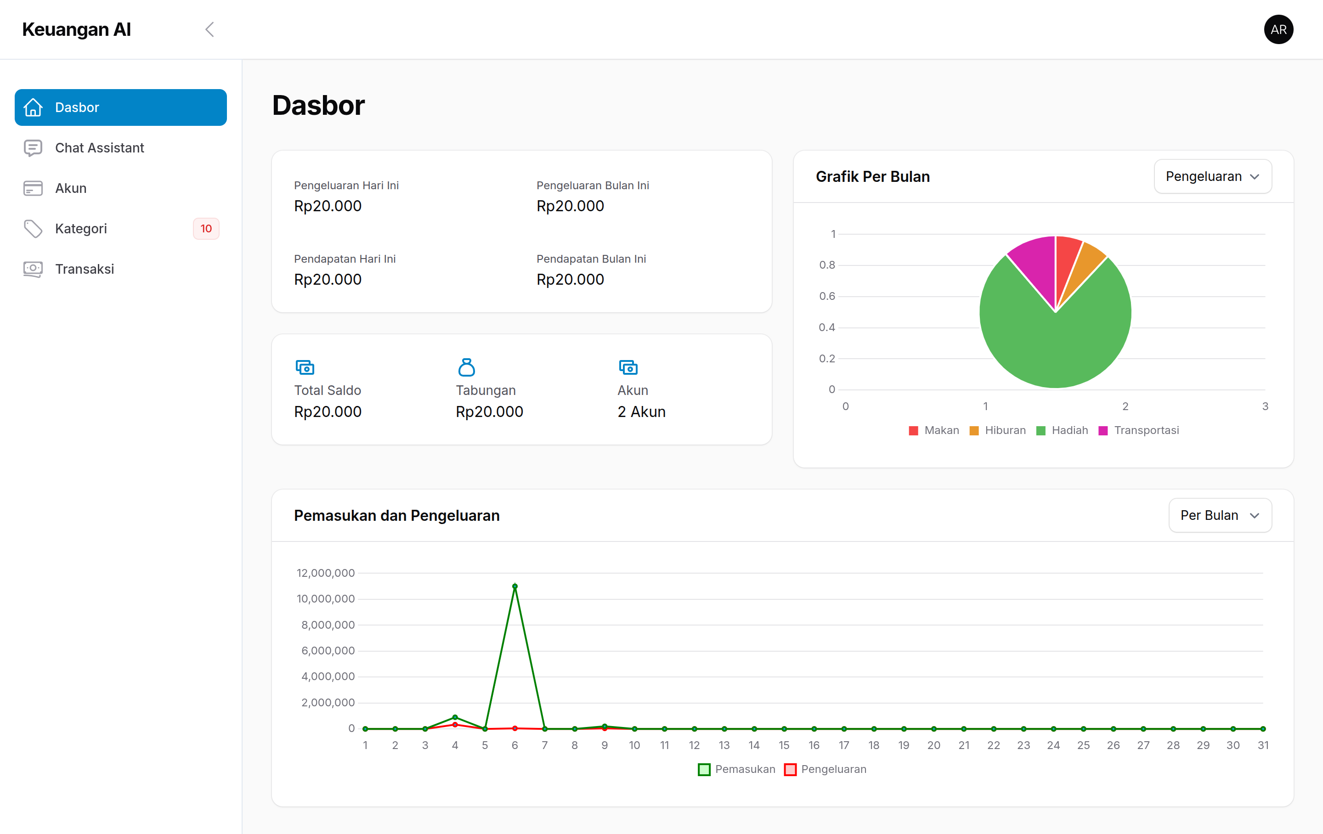Image resolution: width=1323 pixels, height=834 pixels.
Task: Expand the Per Bulan period dropdown
Action: [x=1219, y=515]
